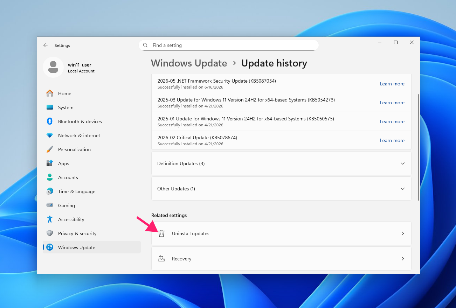The height and width of the screenshot is (308, 456).
Task: Click the back arrow icon beside Settings
Action: (46, 45)
